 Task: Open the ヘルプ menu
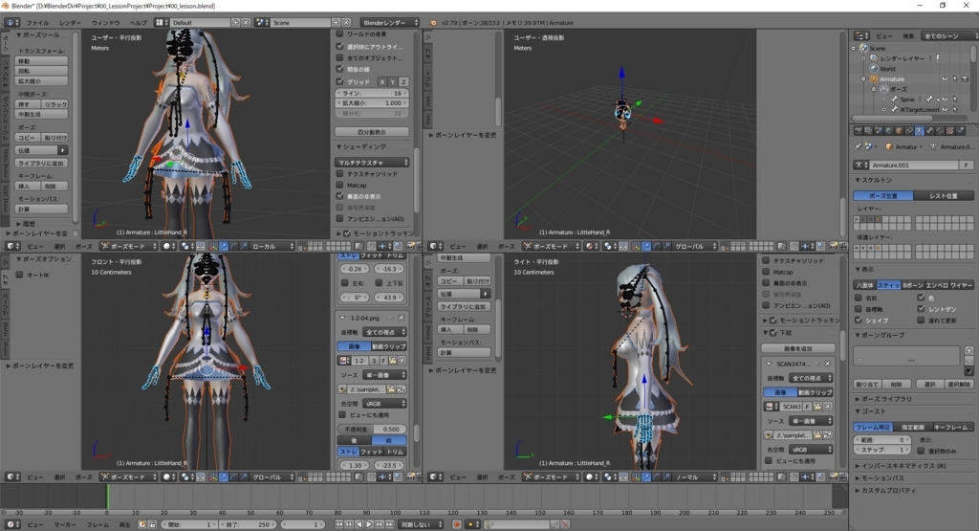click(138, 23)
